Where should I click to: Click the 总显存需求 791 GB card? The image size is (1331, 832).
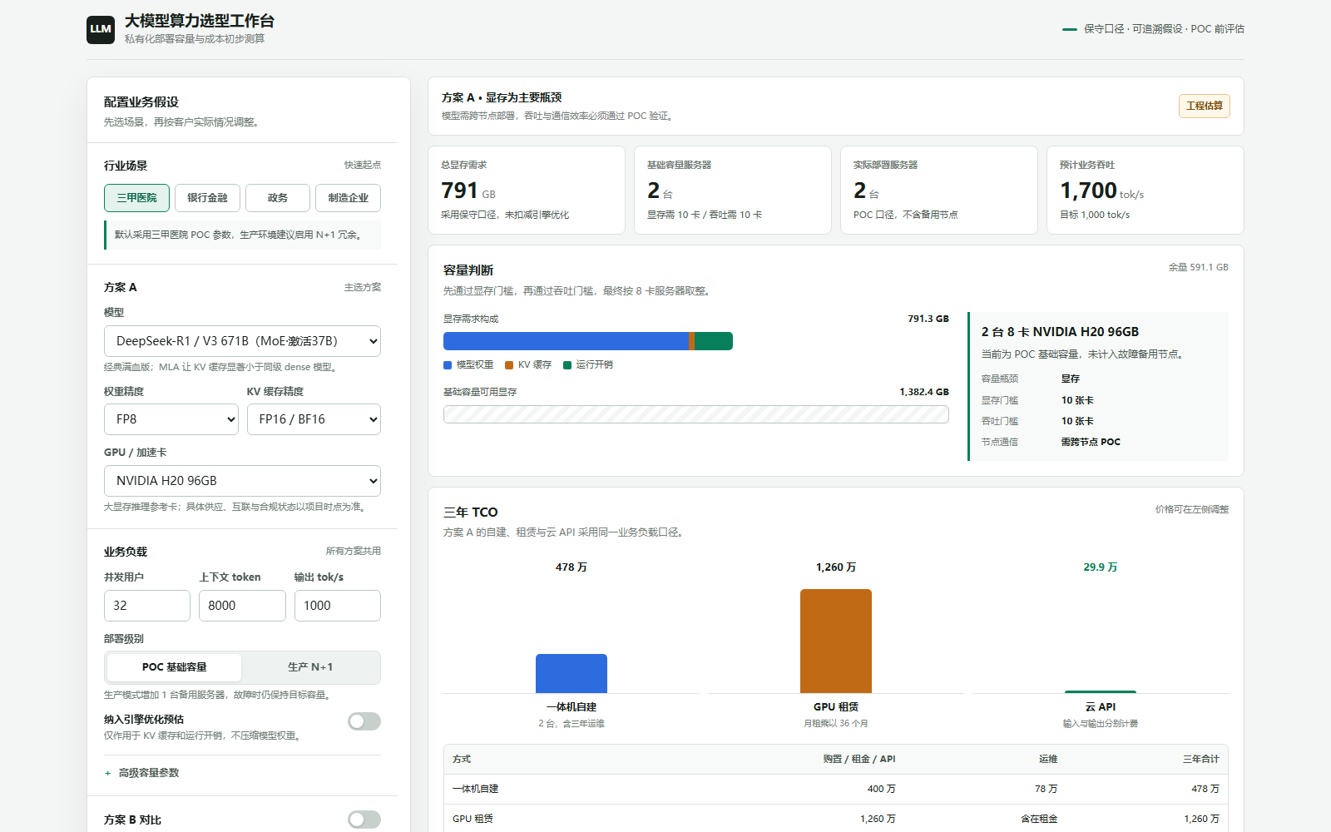pos(527,191)
